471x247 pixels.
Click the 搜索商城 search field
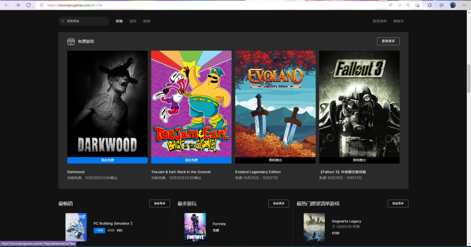(84, 21)
